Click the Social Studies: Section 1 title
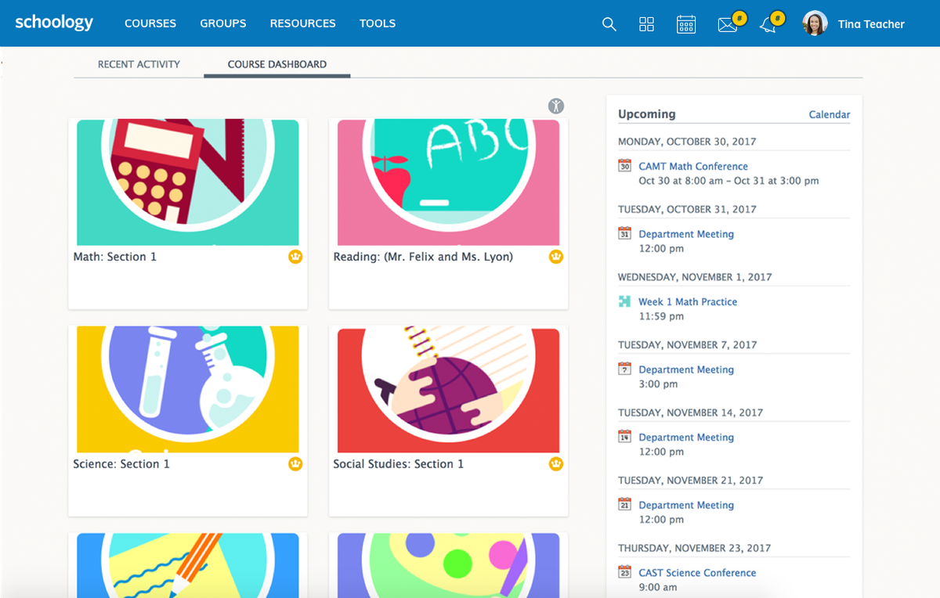Screen dimensions: 940x598 click(399, 464)
